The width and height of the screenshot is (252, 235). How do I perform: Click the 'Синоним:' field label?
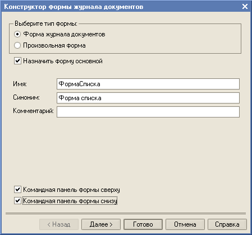(26, 97)
